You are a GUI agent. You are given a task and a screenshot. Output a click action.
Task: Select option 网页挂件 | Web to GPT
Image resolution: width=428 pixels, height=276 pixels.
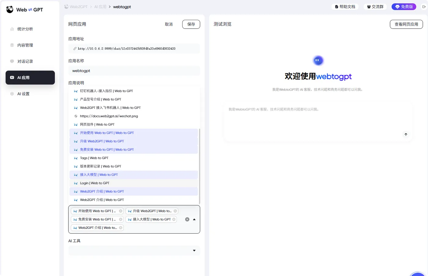coord(134,124)
